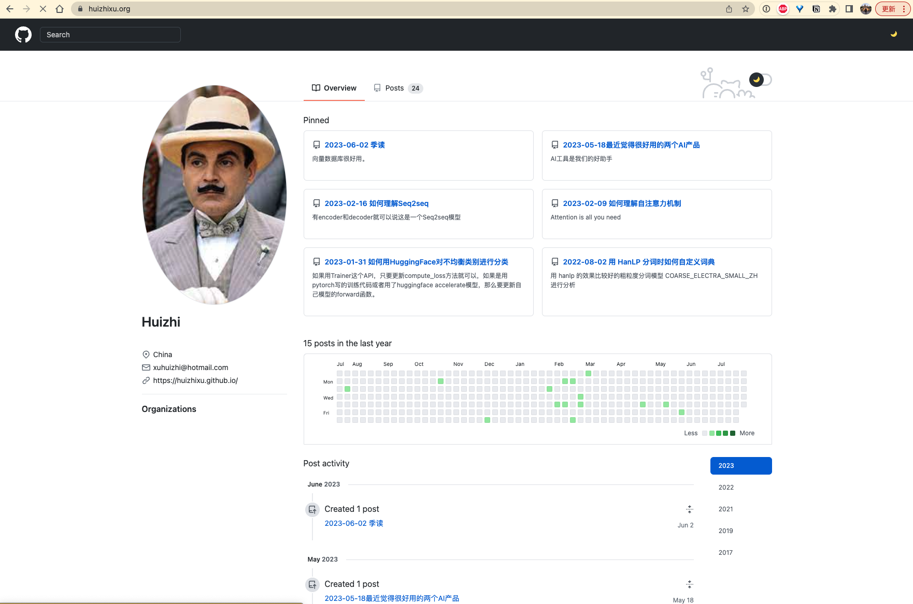Toggle the bookmark star in the address bar
Image resolution: width=913 pixels, height=604 pixels.
coord(746,9)
